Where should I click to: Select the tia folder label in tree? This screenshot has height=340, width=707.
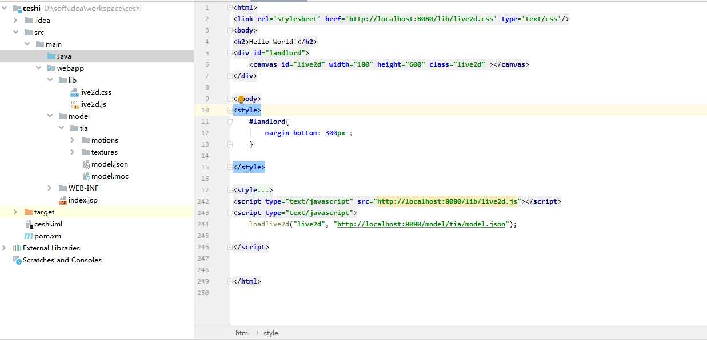[x=84, y=128]
